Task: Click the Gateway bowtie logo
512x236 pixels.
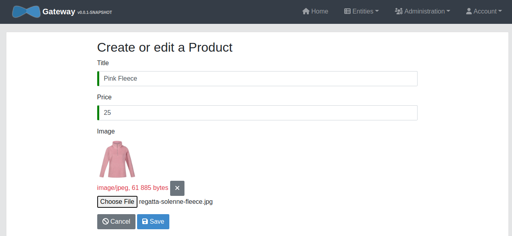Action: (x=26, y=12)
